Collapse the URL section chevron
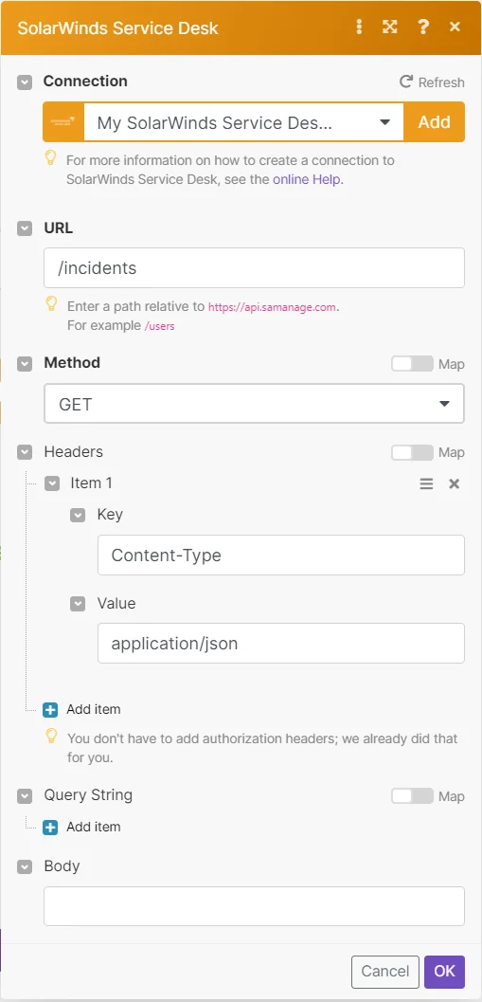Image resolution: width=482 pixels, height=1002 pixels. pos(25,228)
